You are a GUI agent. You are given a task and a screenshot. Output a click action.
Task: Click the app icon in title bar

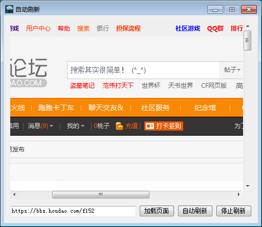9,9
